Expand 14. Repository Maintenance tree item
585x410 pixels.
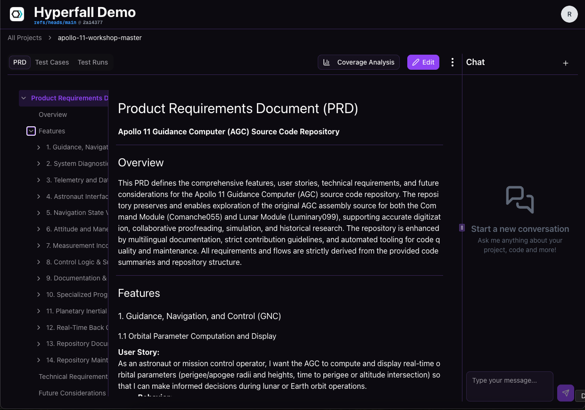(39, 360)
